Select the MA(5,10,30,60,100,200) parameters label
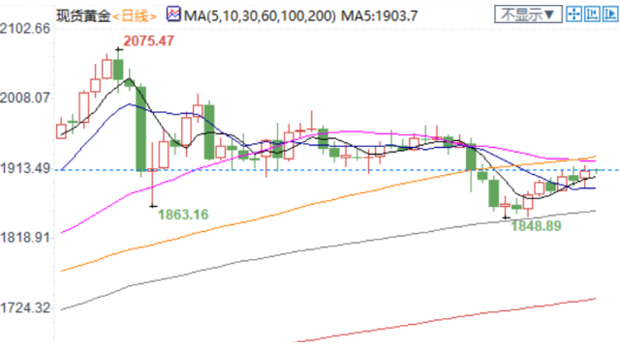Viewport: 620px width, 348px height. pyautogui.click(x=260, y=16)
